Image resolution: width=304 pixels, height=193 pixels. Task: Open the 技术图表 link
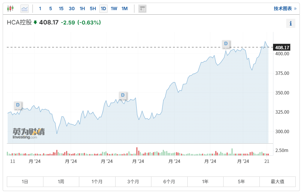point(285,9)
